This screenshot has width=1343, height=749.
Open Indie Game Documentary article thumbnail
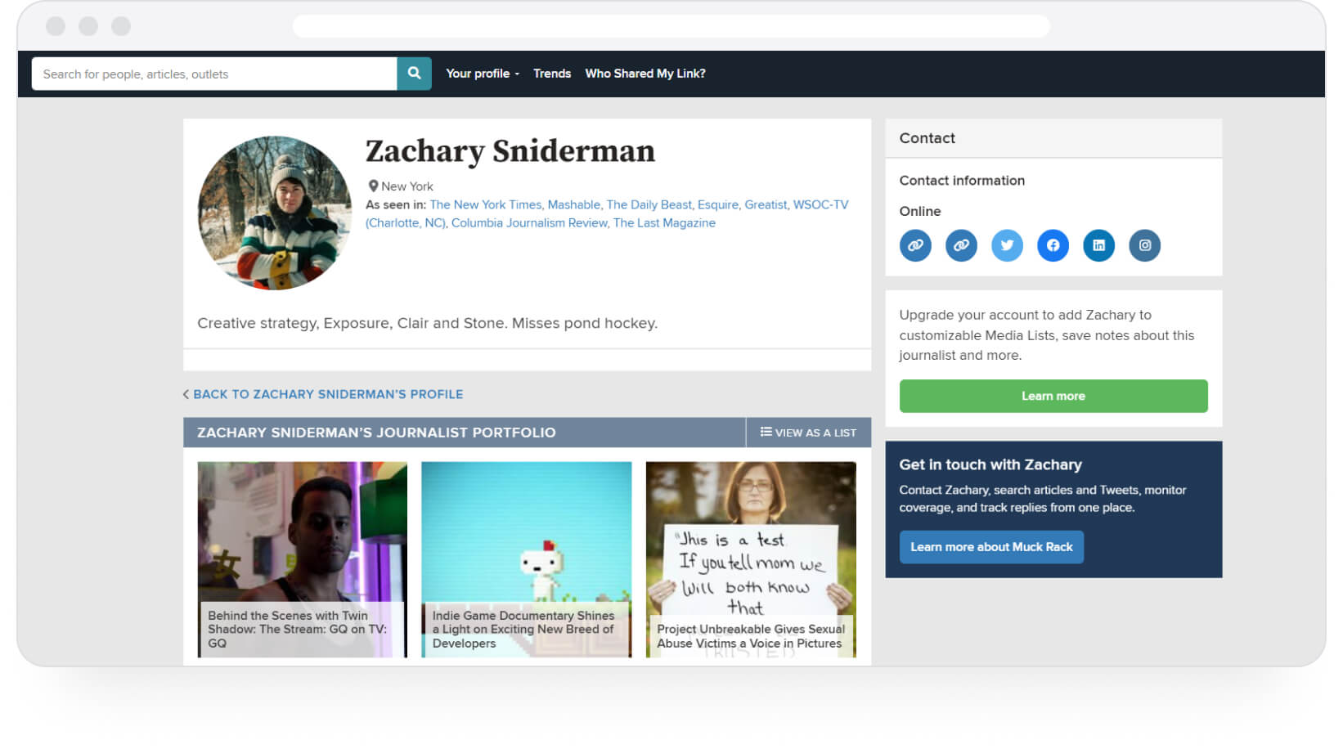coord(526,559)
